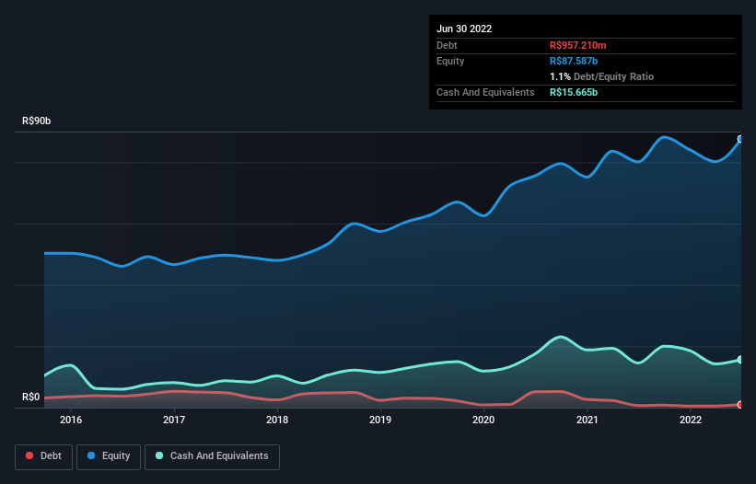Click the blue Equity legend dot
Viewport: 756px width, 484px height.
(90, 455)
